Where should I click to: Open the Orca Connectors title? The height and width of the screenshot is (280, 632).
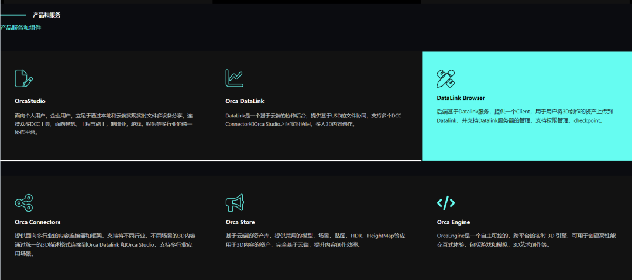pyautogui.click(x=37, y=222)
